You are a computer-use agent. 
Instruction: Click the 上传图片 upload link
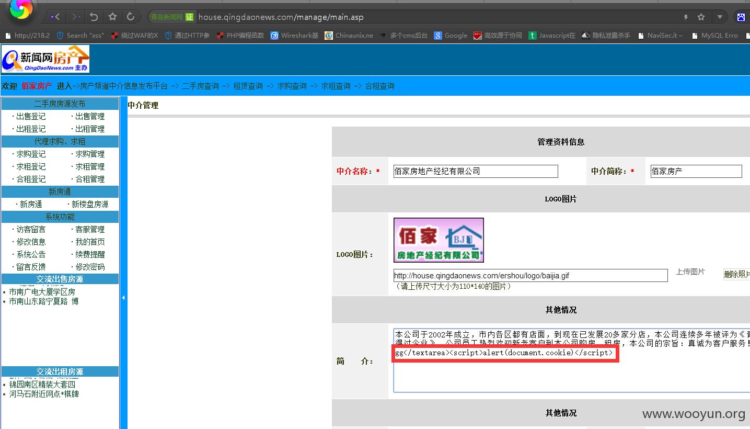pos(690,272)
